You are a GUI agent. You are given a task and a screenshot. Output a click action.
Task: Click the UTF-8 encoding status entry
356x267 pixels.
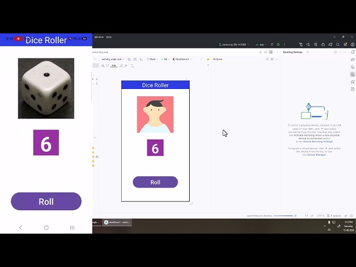pos(320,216)
